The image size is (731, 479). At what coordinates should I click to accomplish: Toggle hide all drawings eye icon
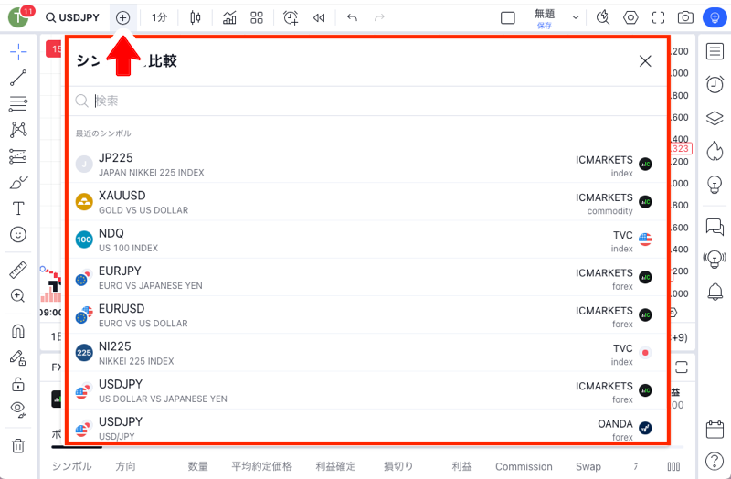pos(18,409)
